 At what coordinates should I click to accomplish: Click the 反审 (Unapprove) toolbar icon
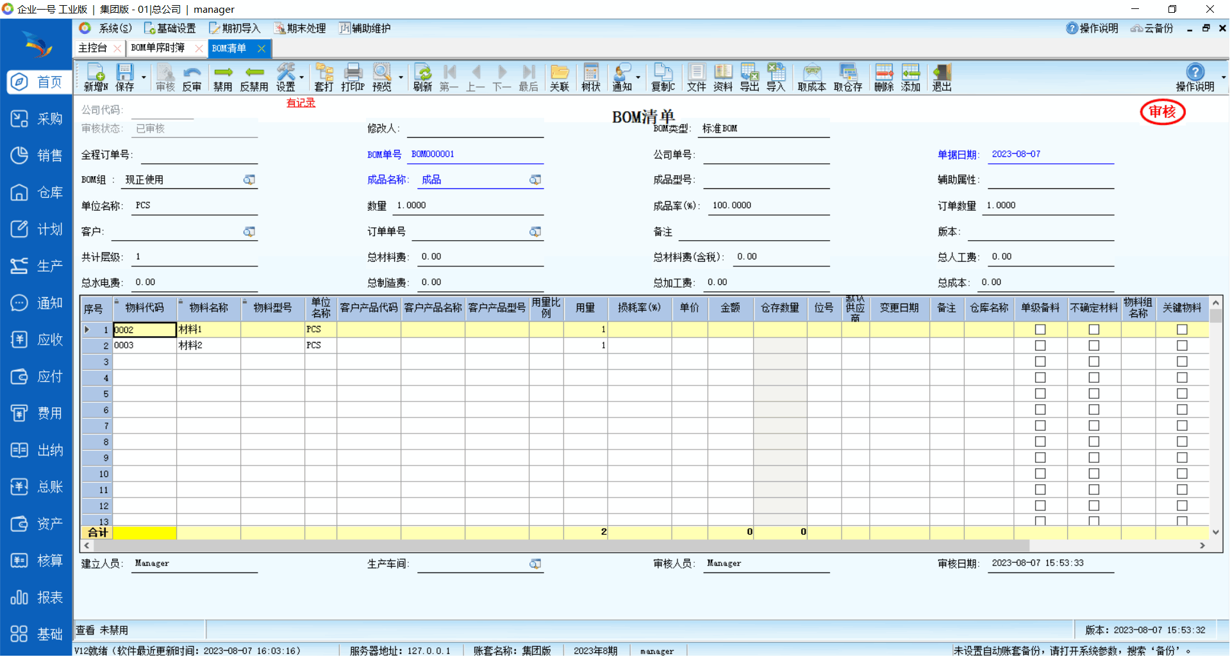(192, 77)
